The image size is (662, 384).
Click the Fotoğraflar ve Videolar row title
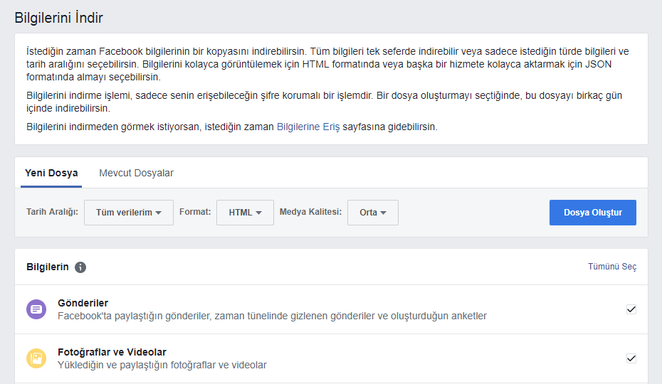pos(112,352)
